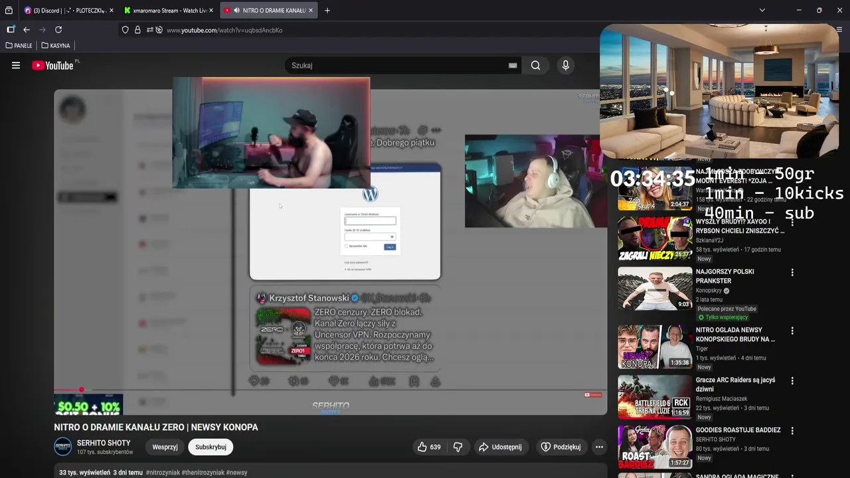Click the blocked autoplay icon in address bar
Image resolution: width=850 pixels, height=478 pixels.
(159, 30)
